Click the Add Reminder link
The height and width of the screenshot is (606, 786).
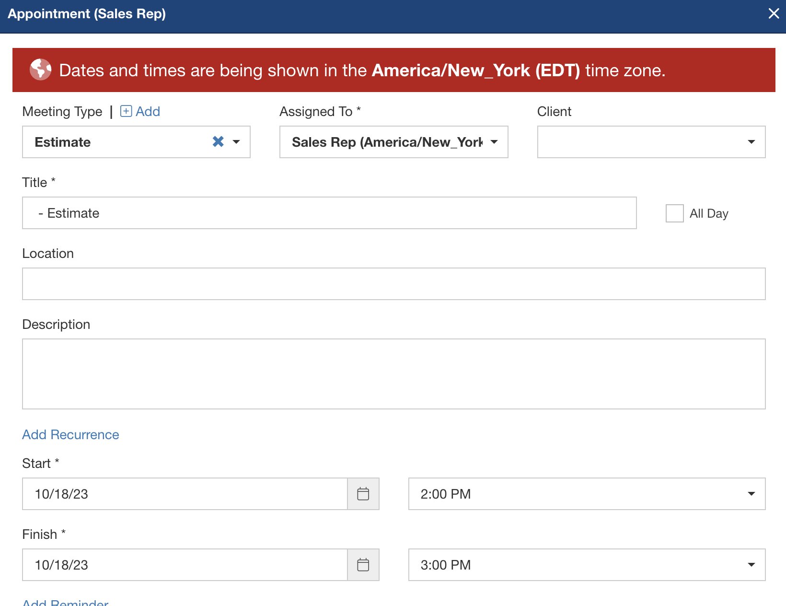point(66,602)
